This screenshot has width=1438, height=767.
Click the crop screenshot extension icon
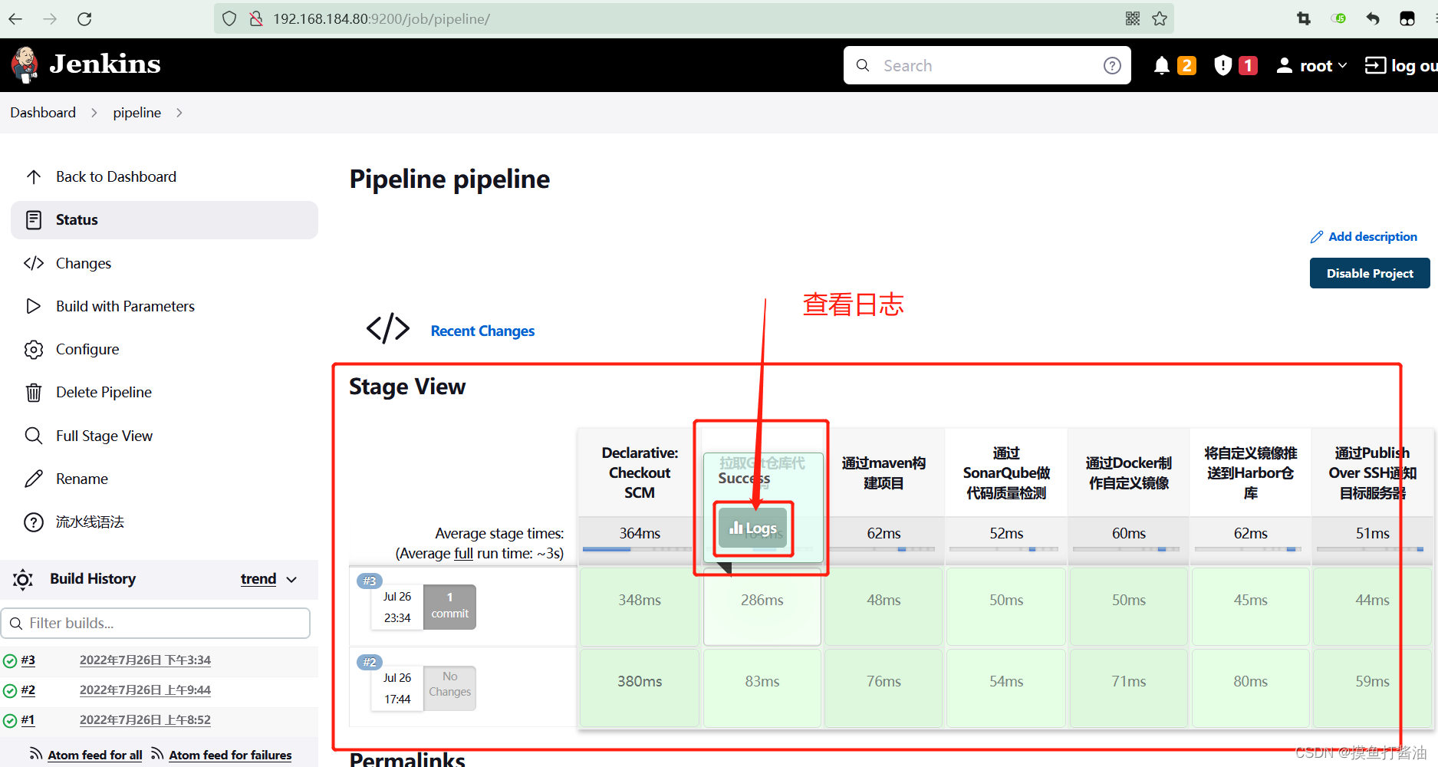tap(1304, 18)
